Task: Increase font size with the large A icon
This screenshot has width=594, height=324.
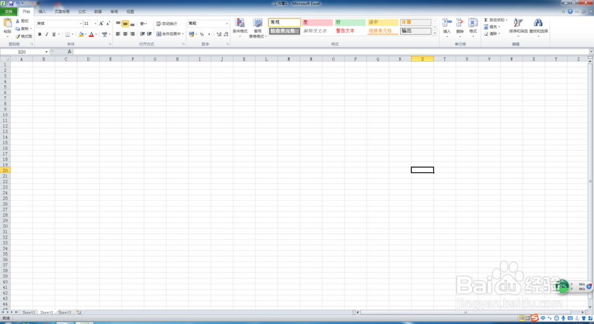Action: click(x=101, y=24)
